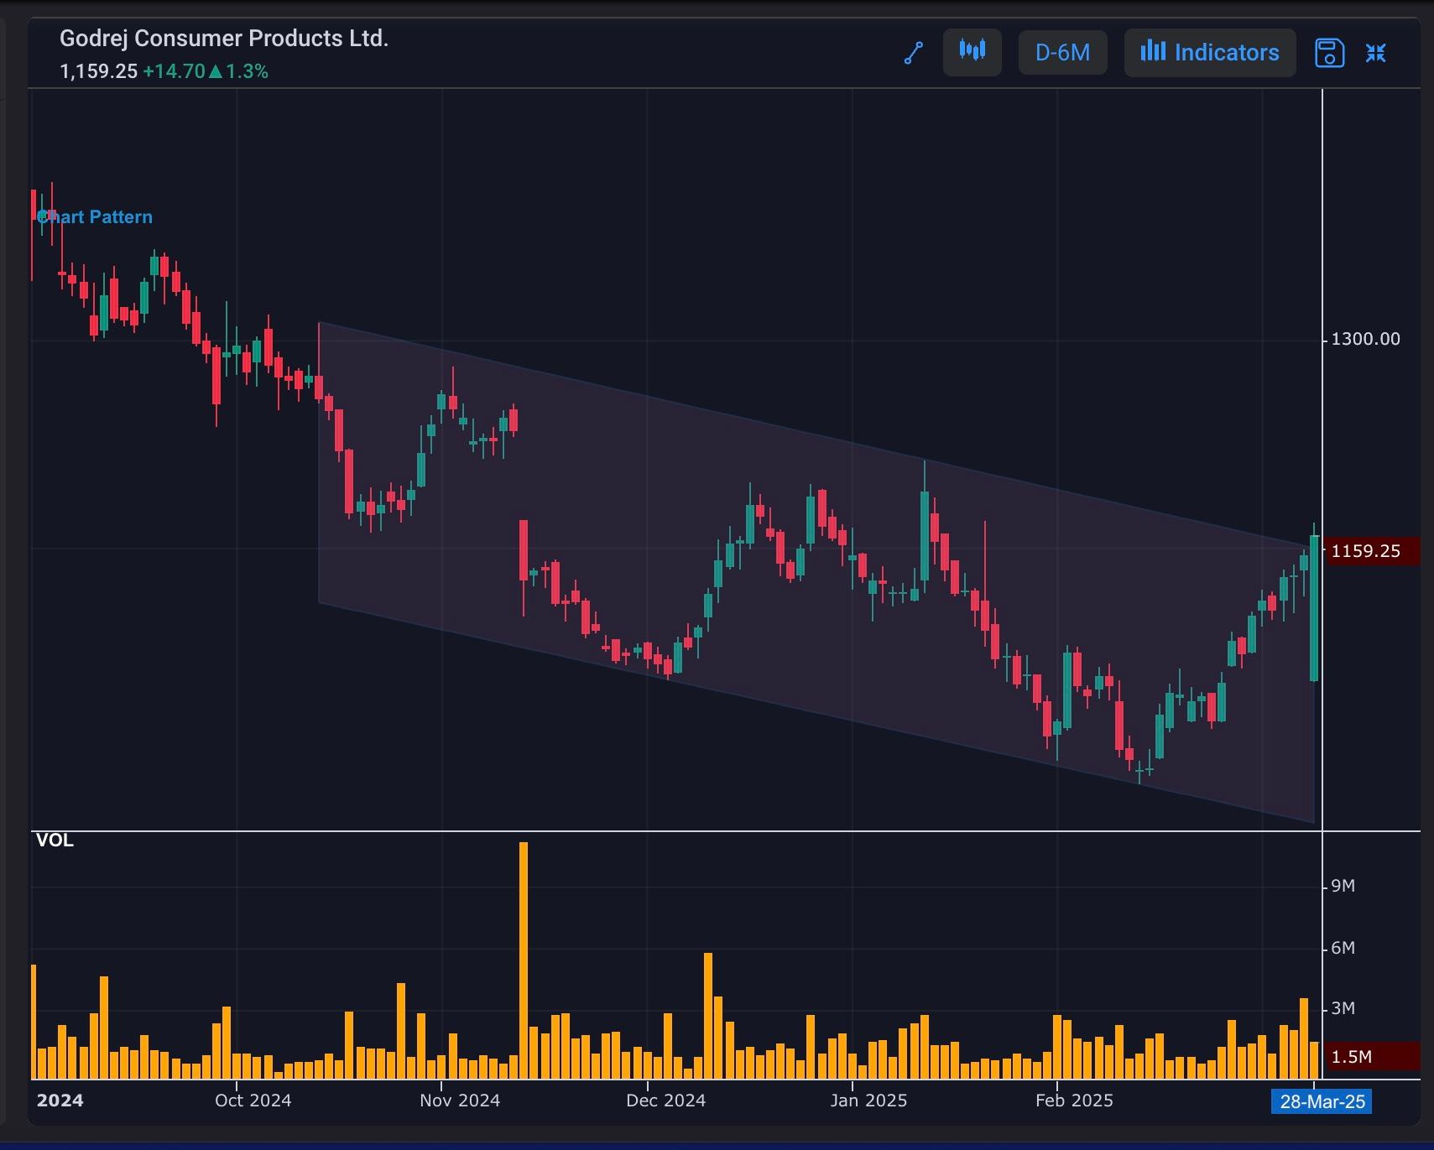Select the line drawing tool icon
The width and height of the screenshot is (1434, 1150).
tap(914, 53)
